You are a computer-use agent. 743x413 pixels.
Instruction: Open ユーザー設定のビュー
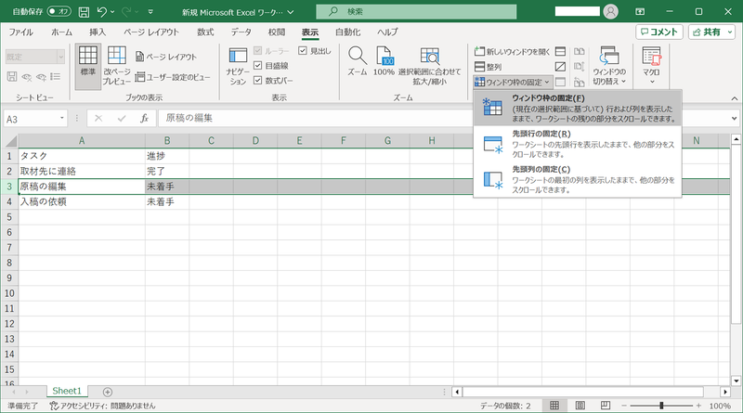(173, 77)
